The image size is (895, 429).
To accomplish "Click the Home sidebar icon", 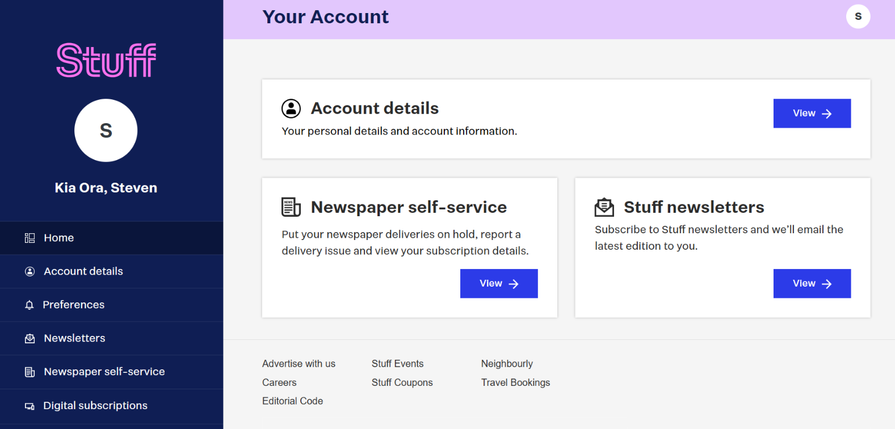I will [30, 238].
